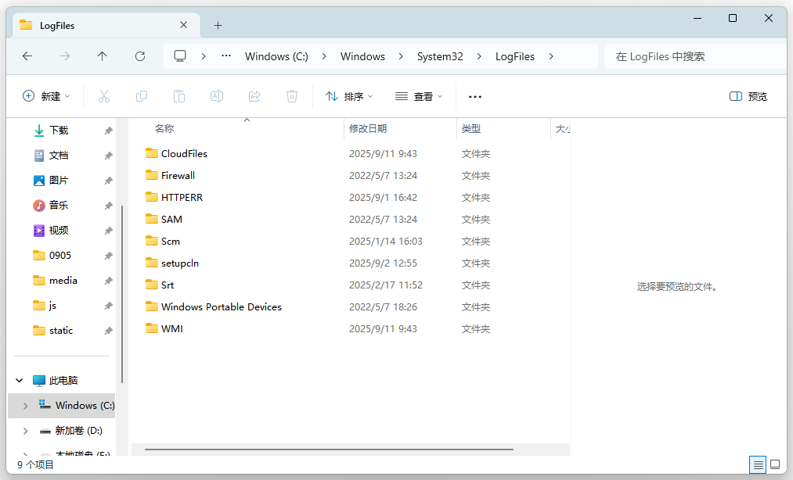Click the Delete trash icon
The image size is (793, 480).
coord(292,96)
